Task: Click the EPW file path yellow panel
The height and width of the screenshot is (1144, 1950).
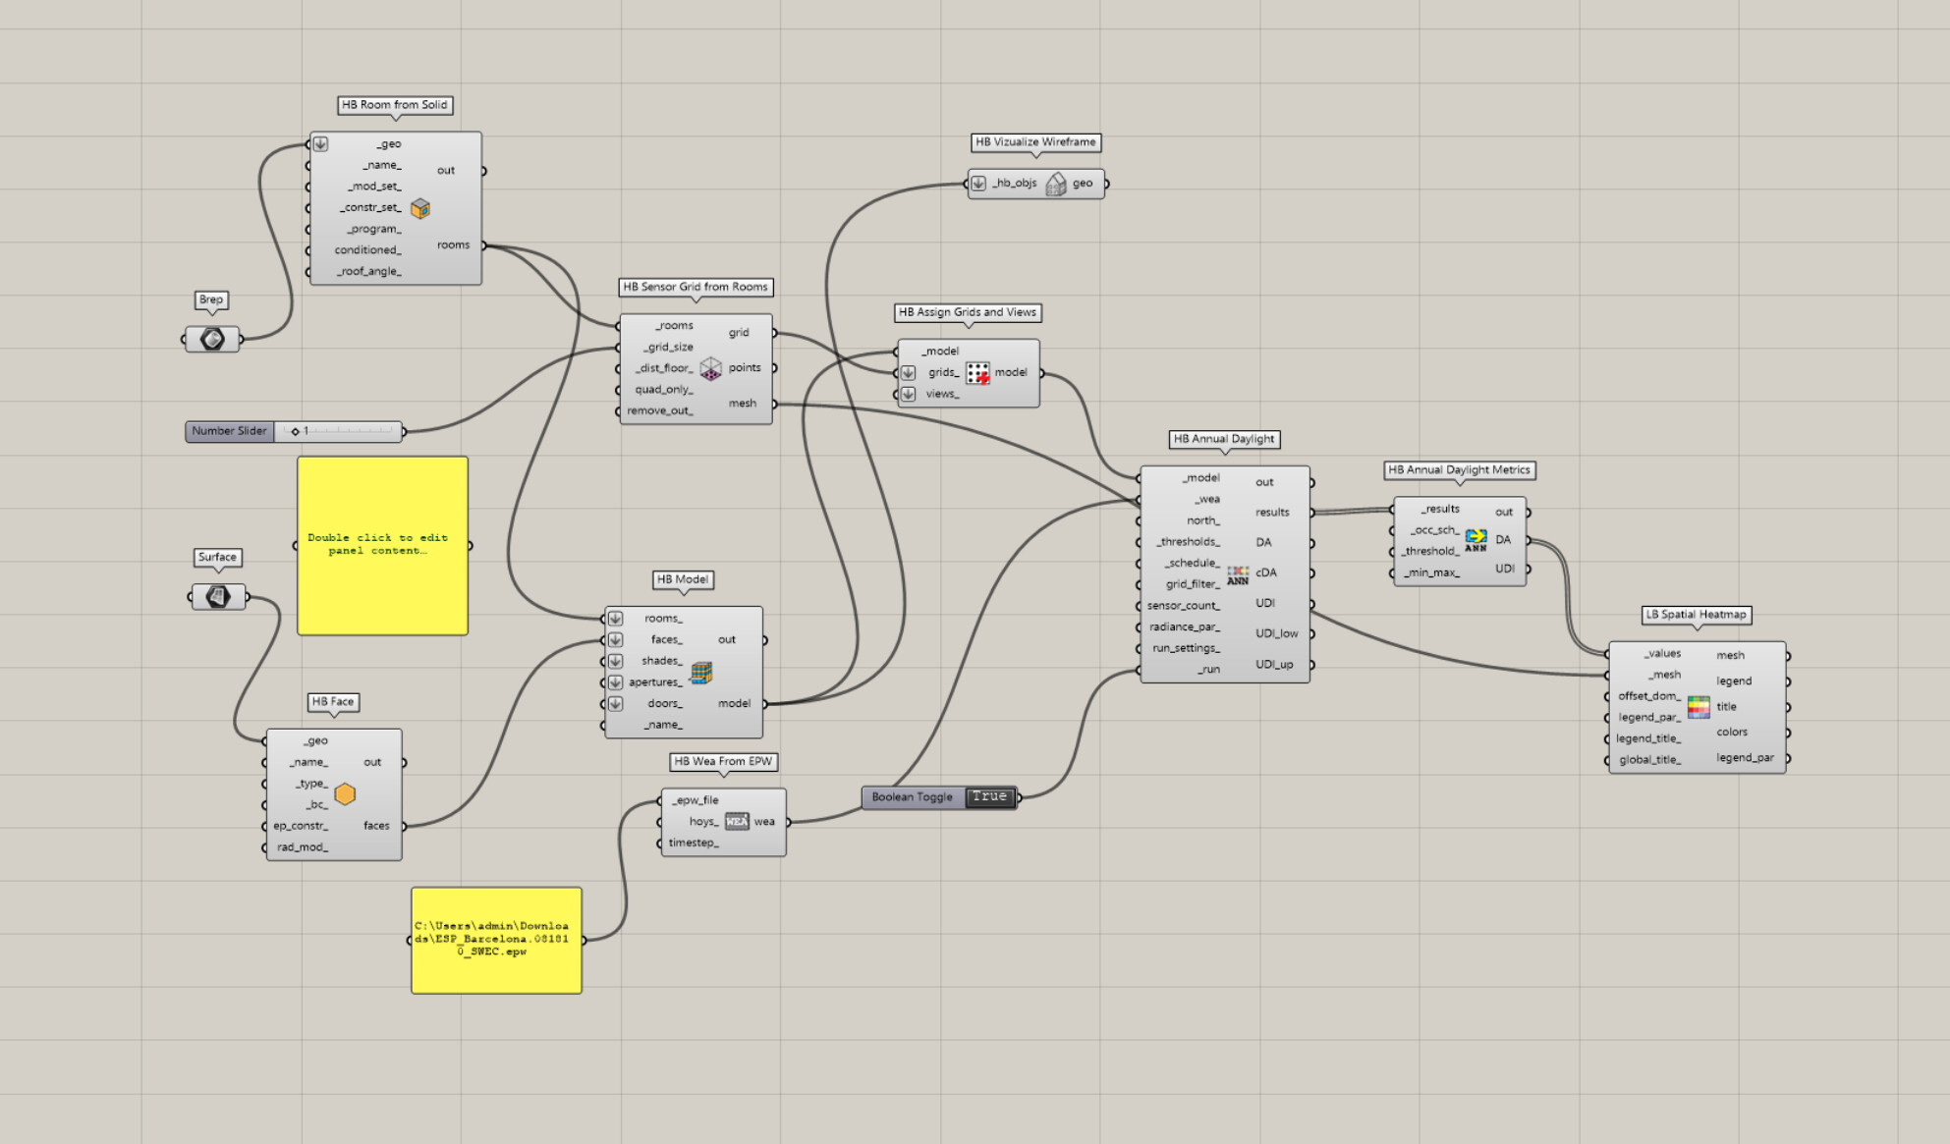Action: coord(496,940)
